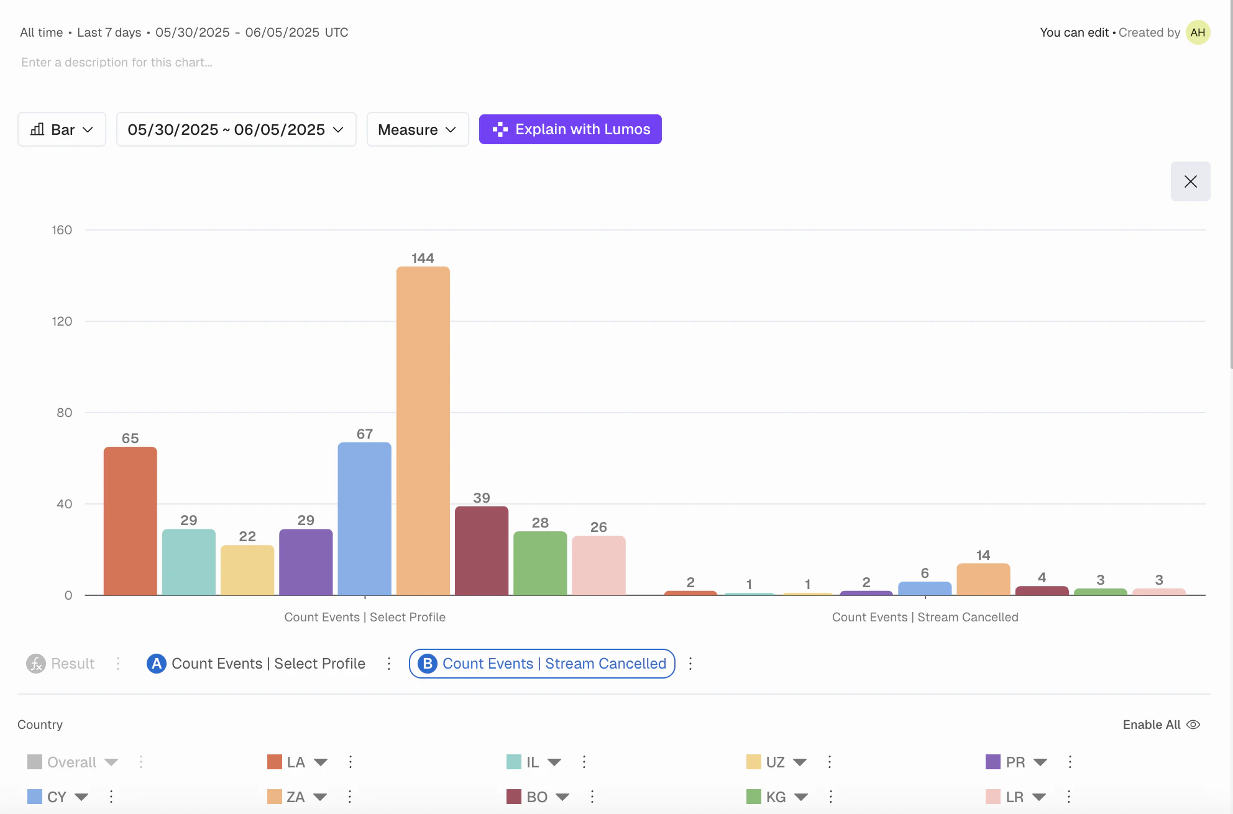Open options menu for Stream Cancelled series
This screenshot has width=1233, height=814.
(690, 664)
